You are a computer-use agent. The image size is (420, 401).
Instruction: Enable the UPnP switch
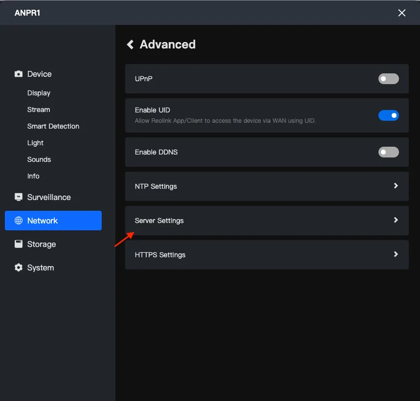pyautogui.click(x=388, y=79)
